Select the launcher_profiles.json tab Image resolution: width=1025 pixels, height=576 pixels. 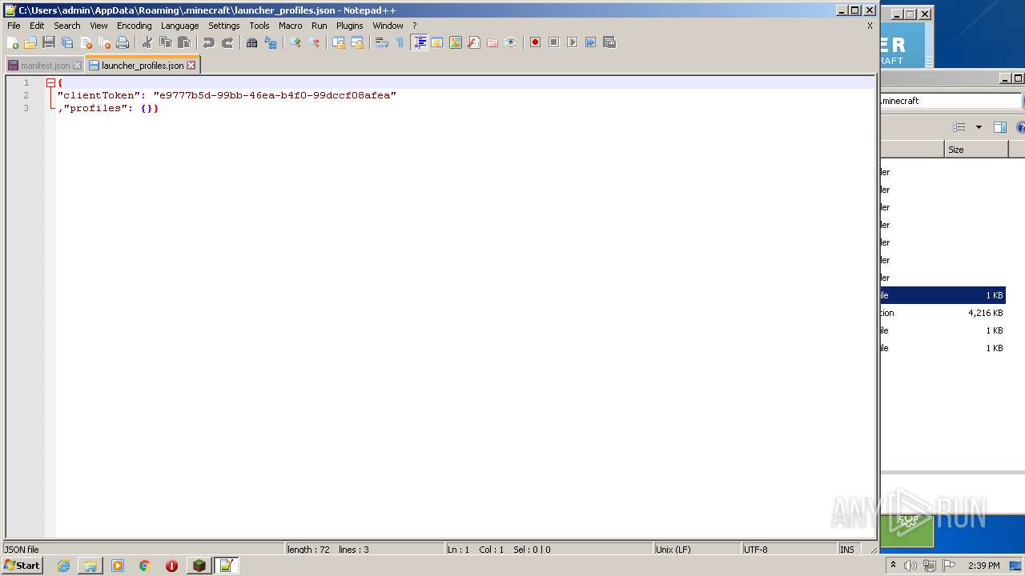coord(142,65)
